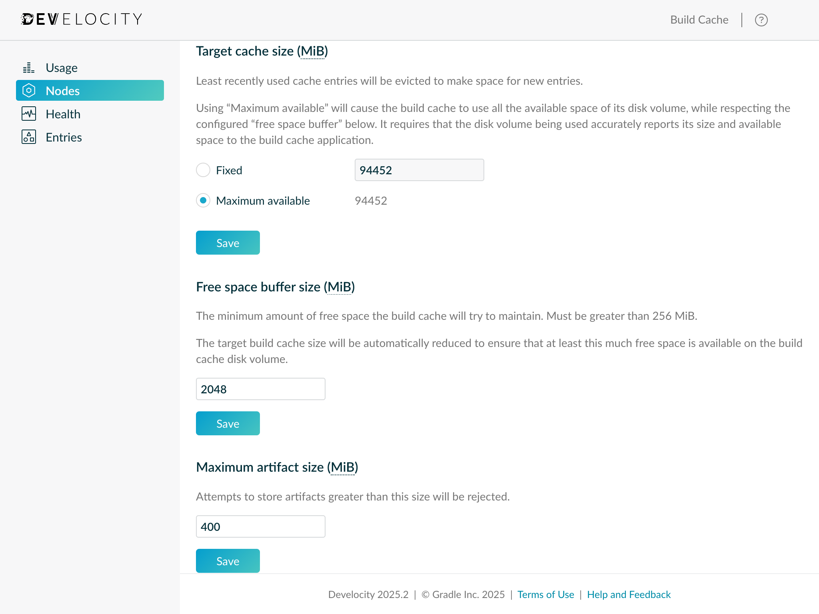Open the Terms of Use link
819x614 pixels.
coord(545,594)
